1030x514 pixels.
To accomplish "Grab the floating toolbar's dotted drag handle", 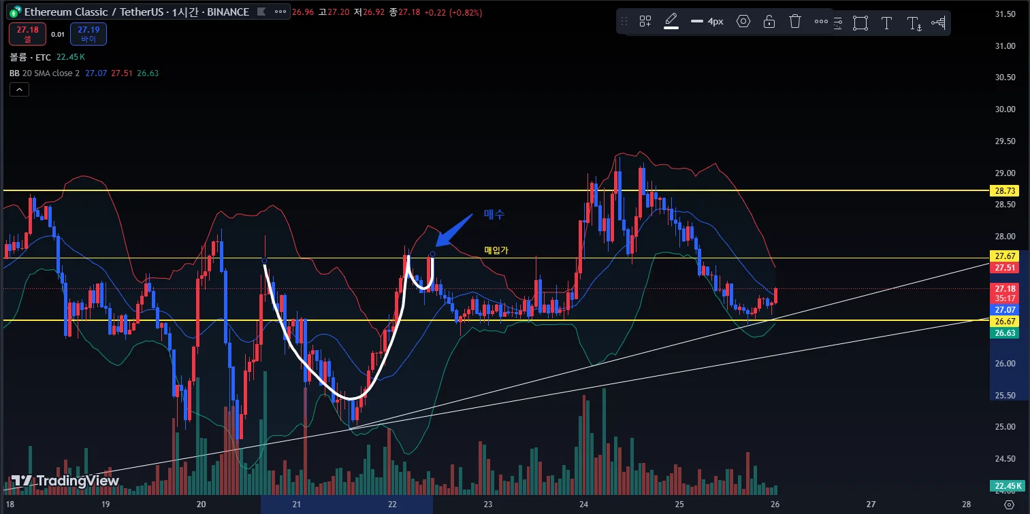I will click(x=624, y=22).
